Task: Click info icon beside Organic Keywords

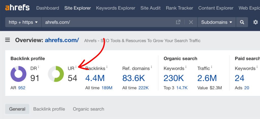Action: click(186, 67)
